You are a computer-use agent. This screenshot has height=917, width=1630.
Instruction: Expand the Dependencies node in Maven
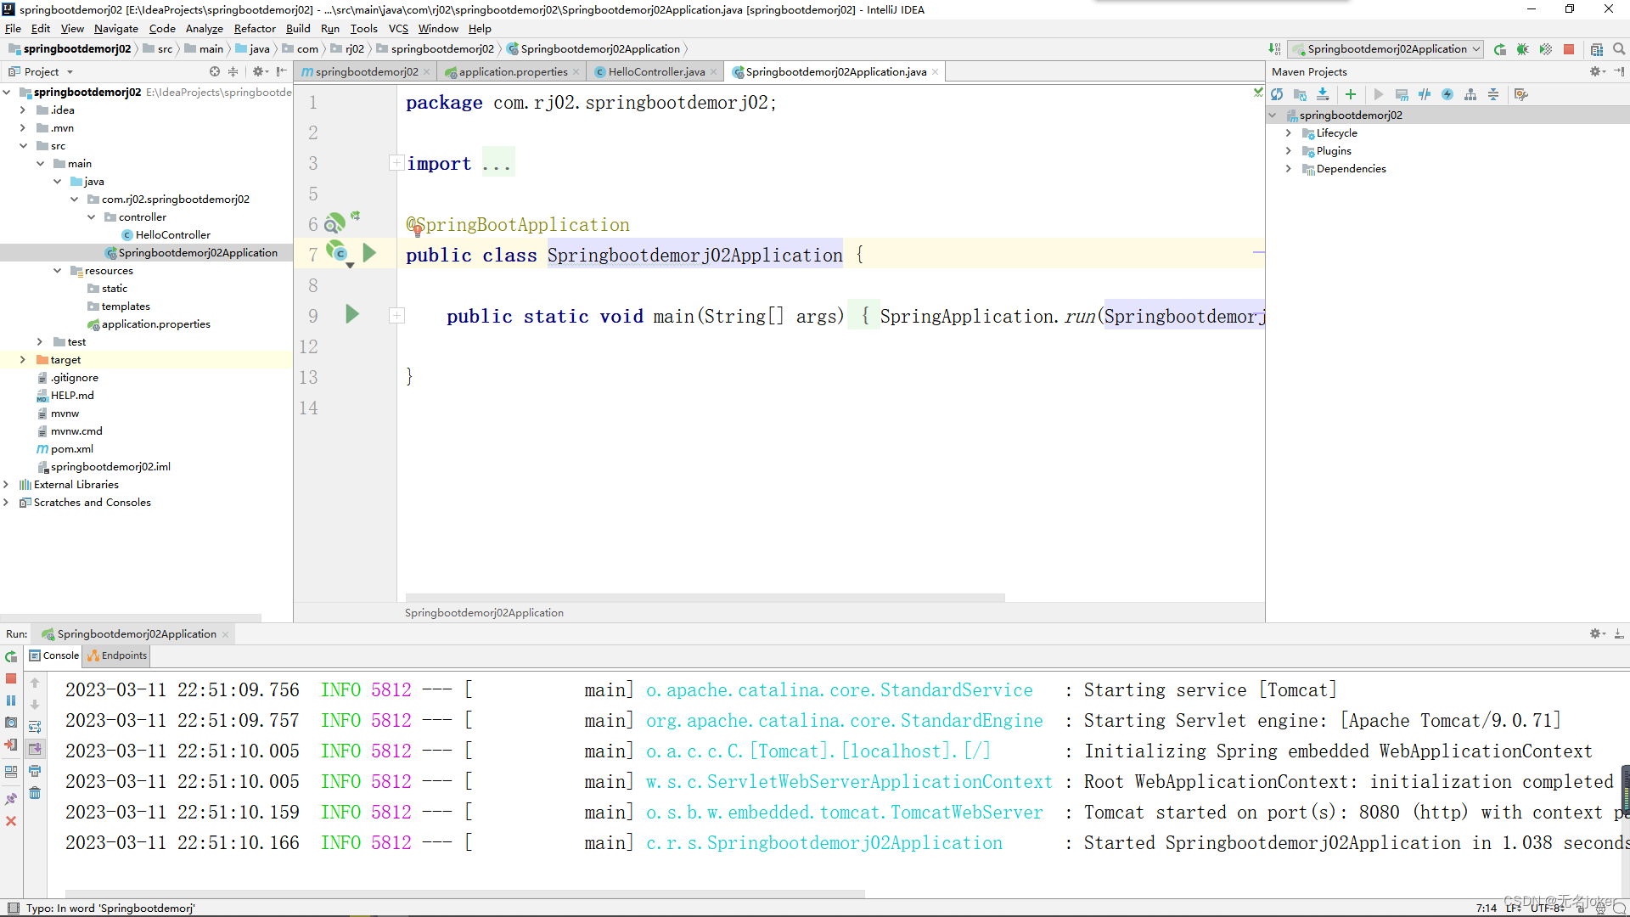tap(1289, 169)
